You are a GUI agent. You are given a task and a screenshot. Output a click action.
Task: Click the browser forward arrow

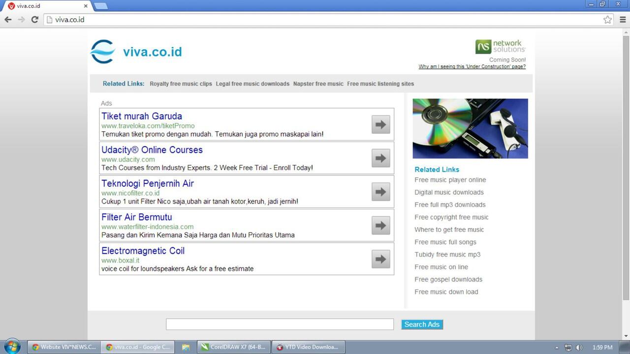tap(21, 20)
